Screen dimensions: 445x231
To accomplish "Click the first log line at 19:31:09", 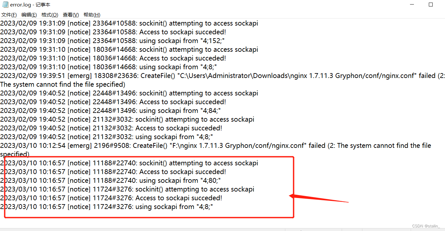I will [129, 23].
